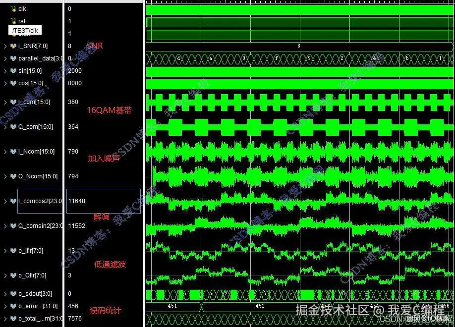Screen dimensions: 455x327
Task: Select the clk signal name
Action: (22, 9)
